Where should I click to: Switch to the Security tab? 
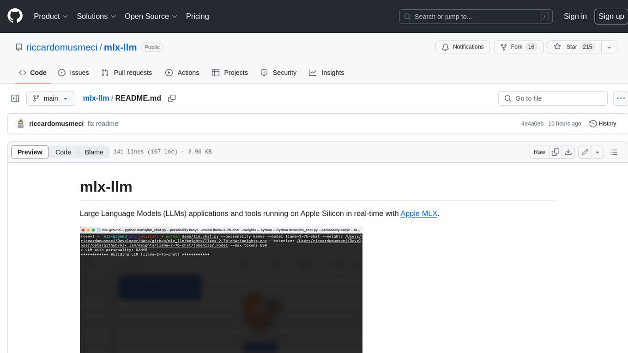tap(278, 73)
